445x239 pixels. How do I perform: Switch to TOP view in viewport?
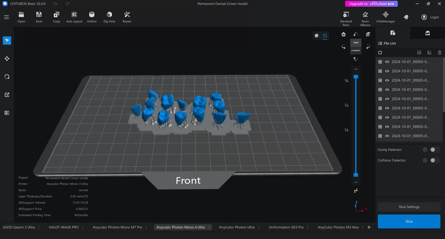coord(356,42)
